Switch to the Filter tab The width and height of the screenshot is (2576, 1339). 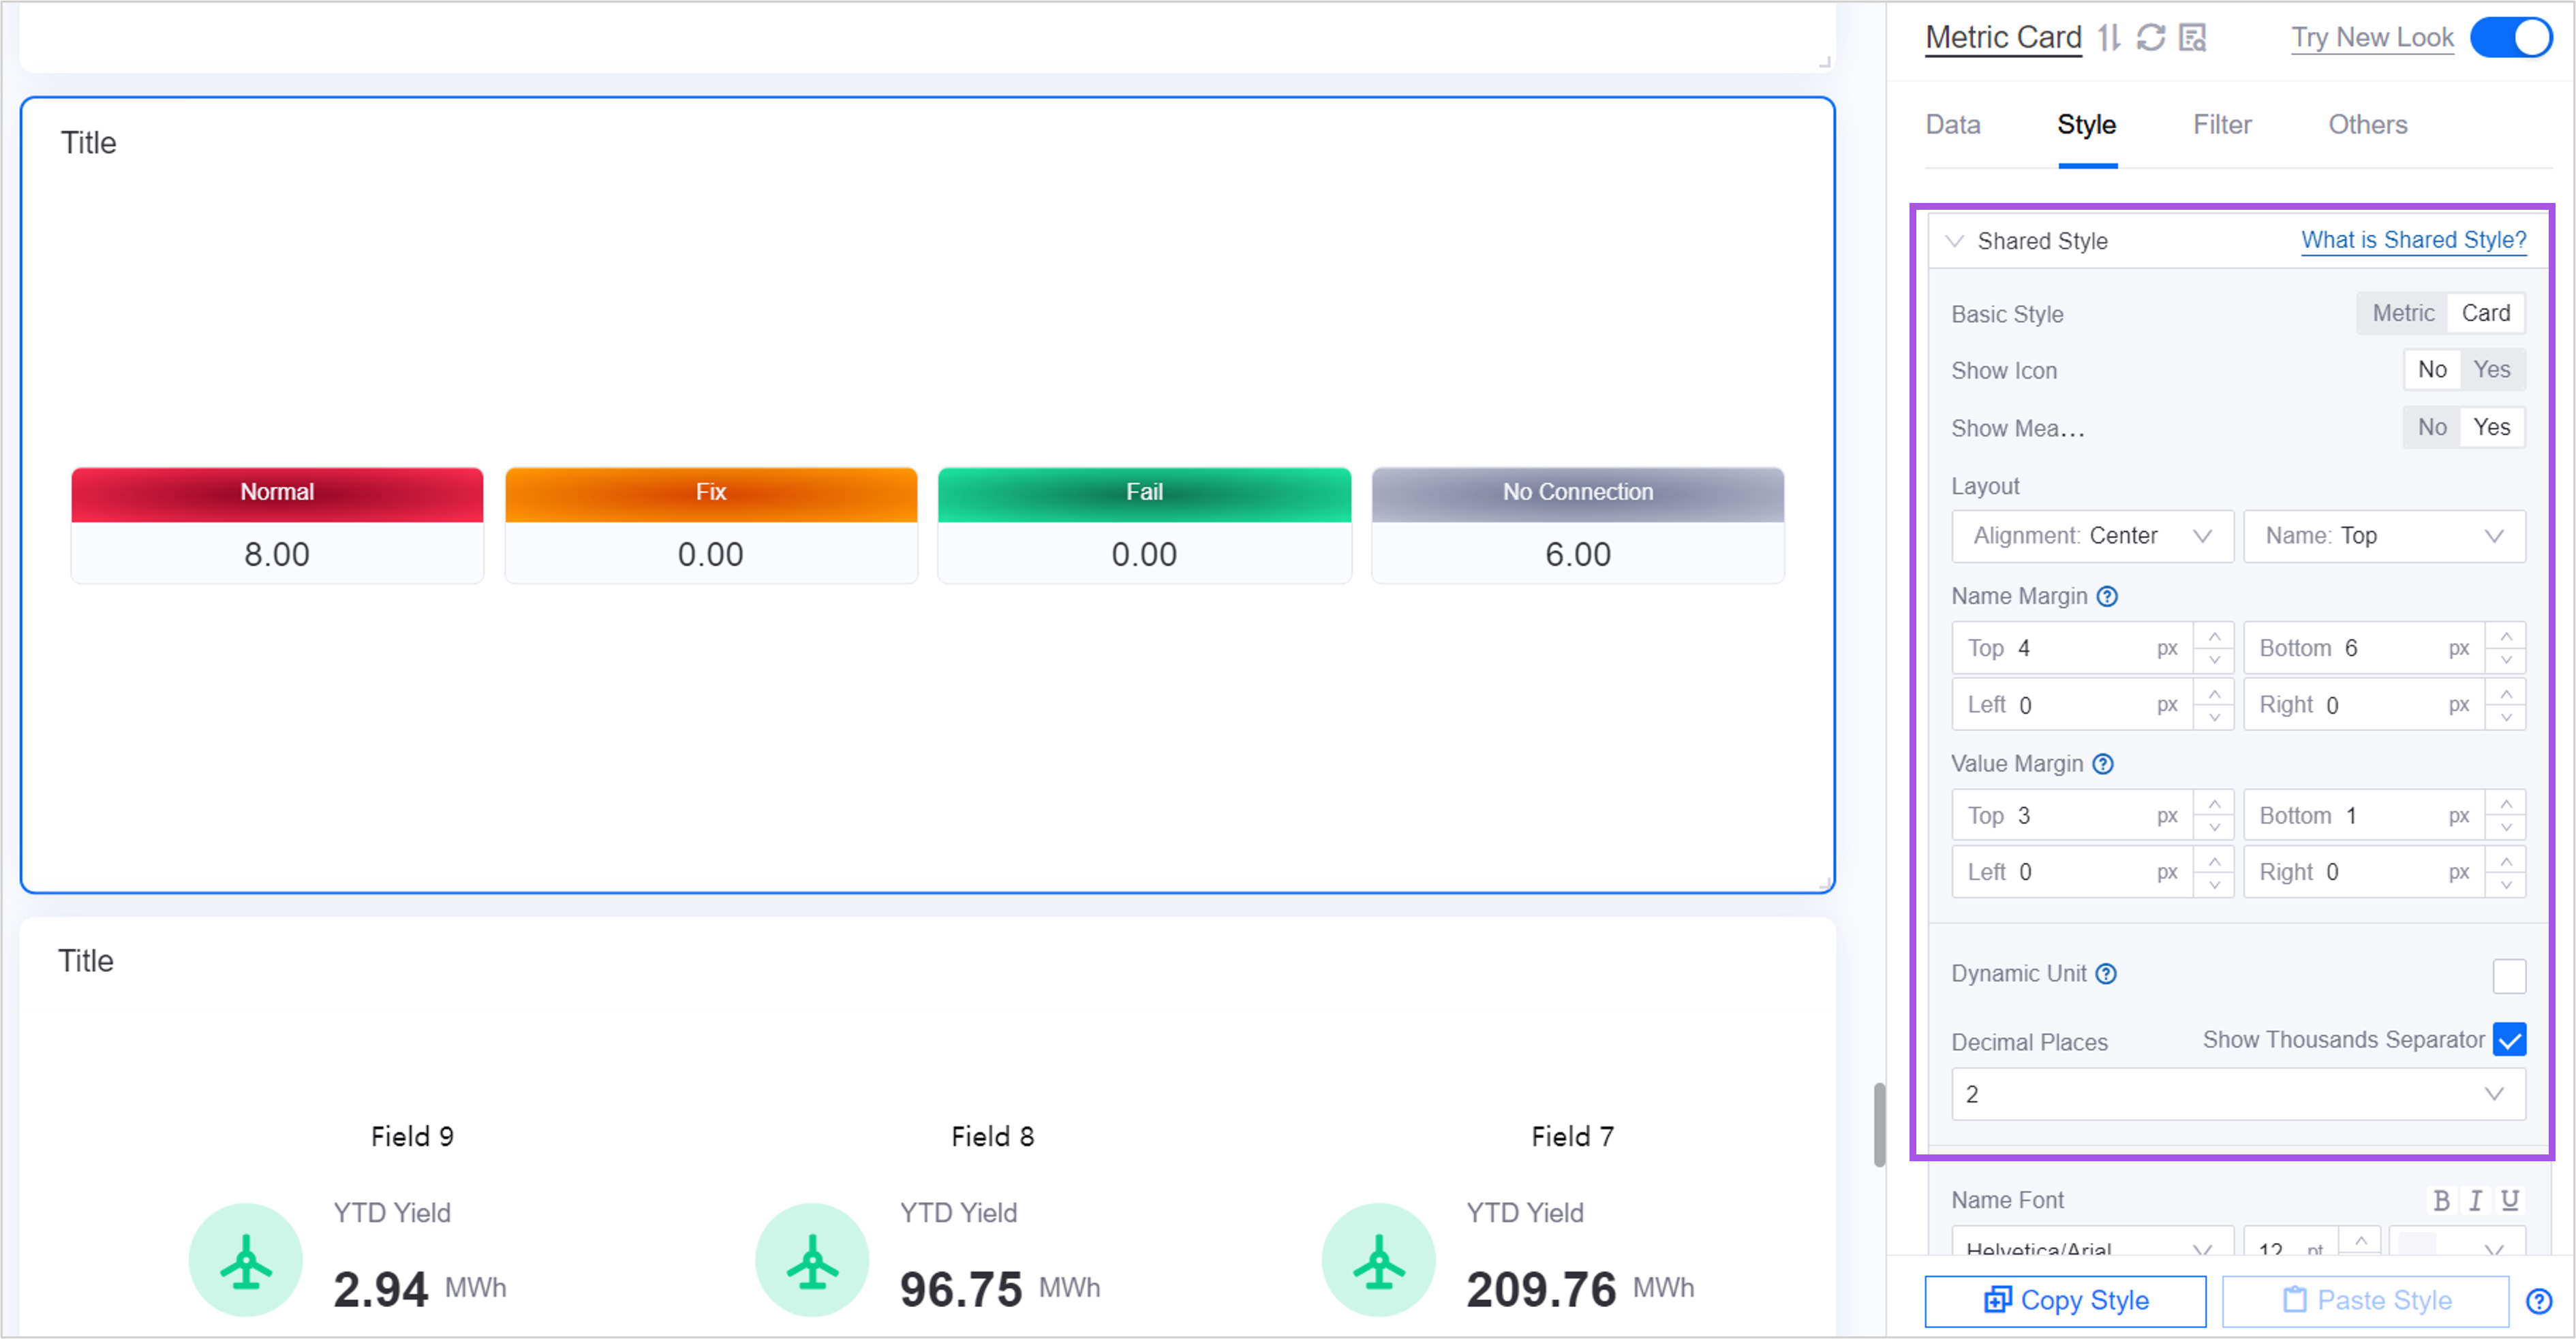pyautogui.click(x=2222, y=125)
